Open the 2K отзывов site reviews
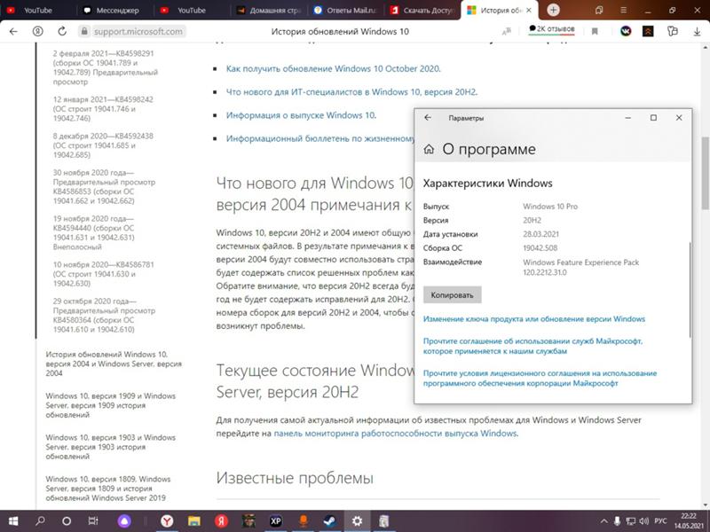The image size is (710, 532). [551, 29]
